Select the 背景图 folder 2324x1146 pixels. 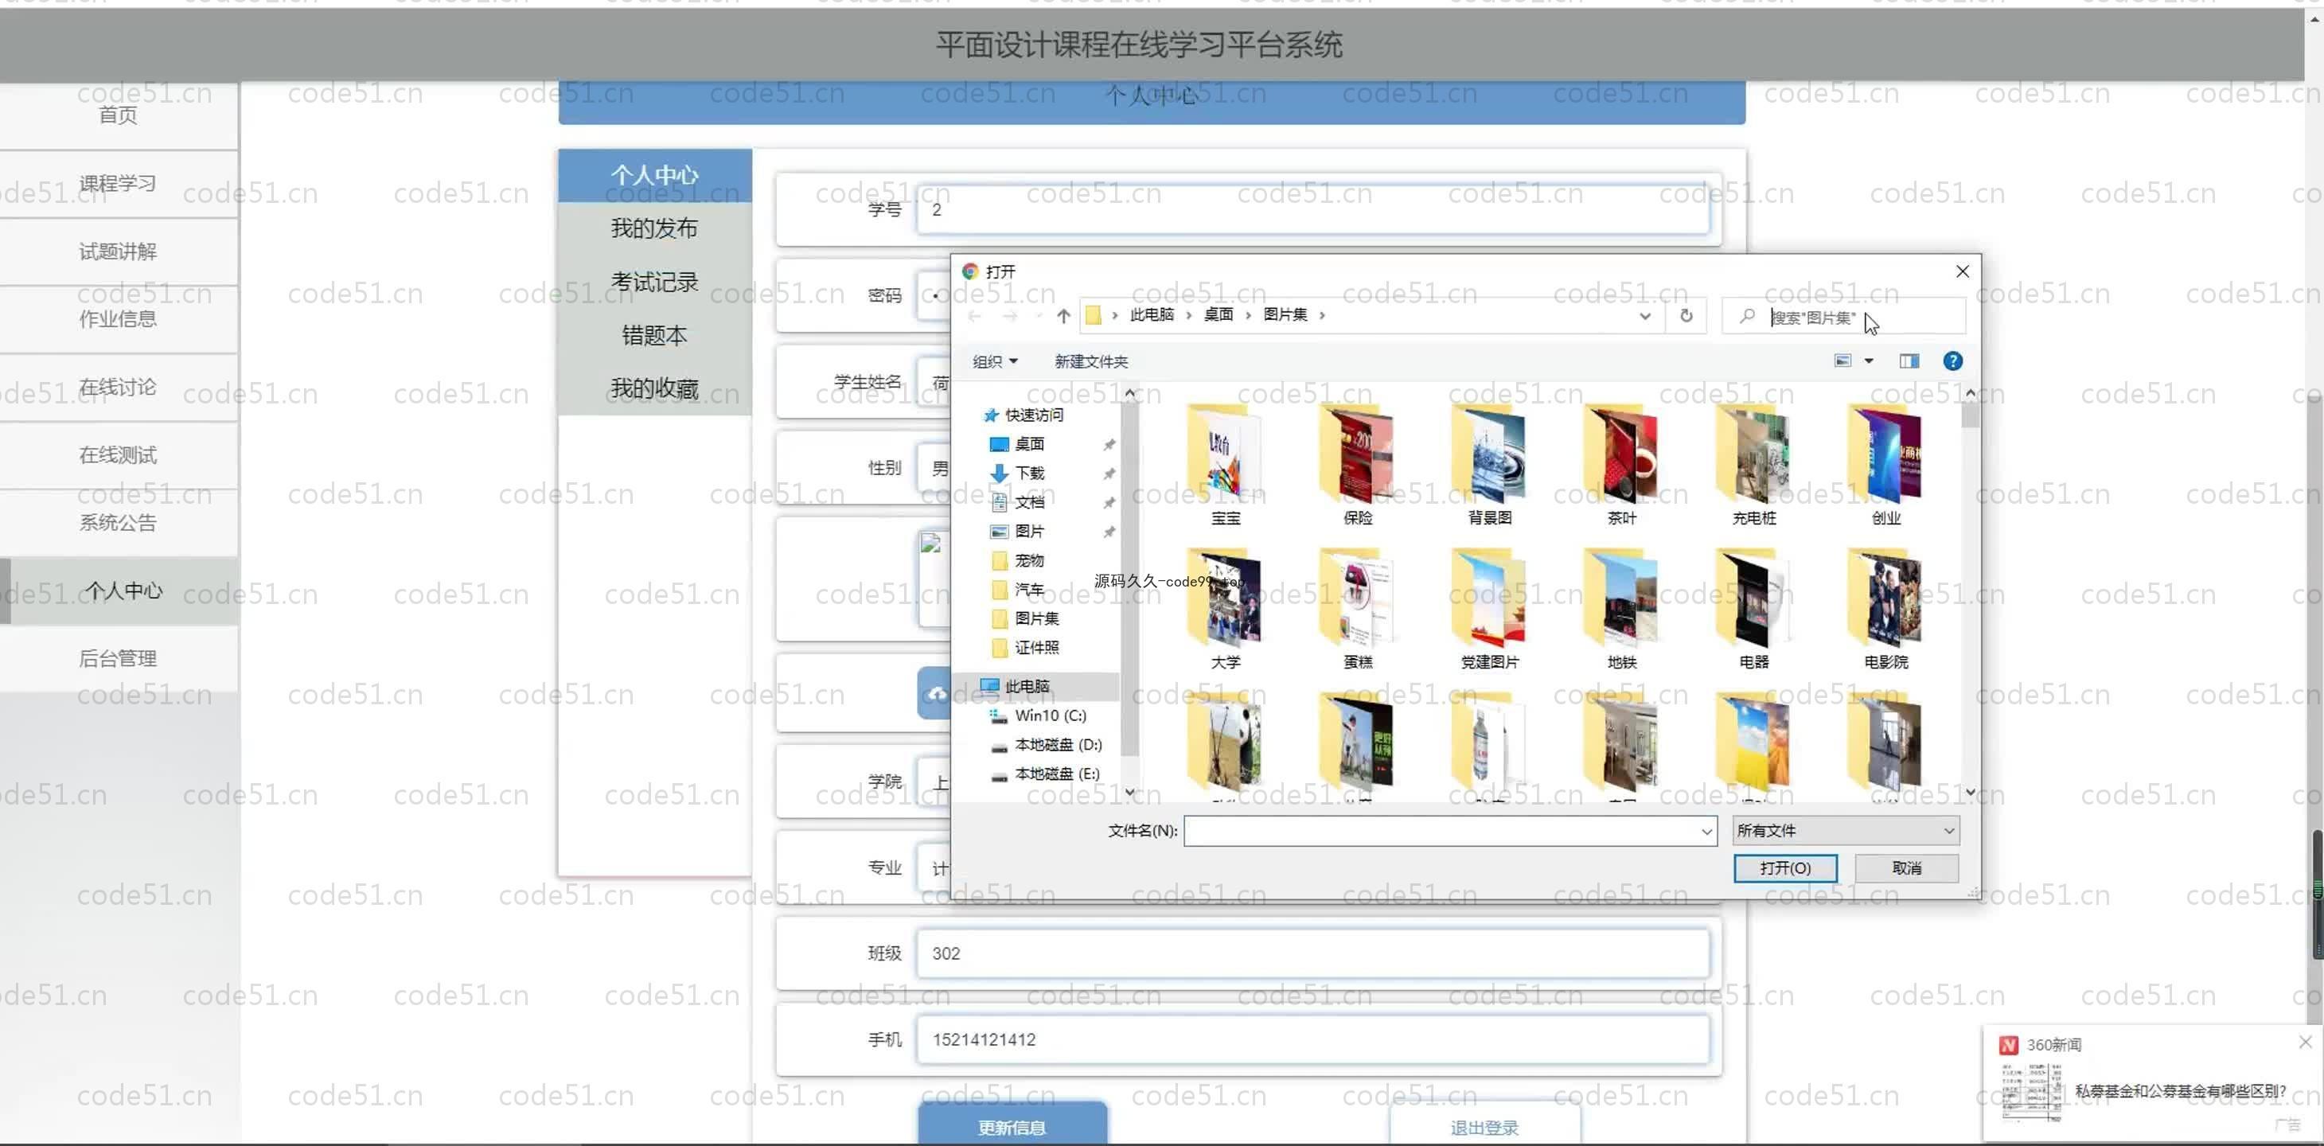pos(1489,464)
